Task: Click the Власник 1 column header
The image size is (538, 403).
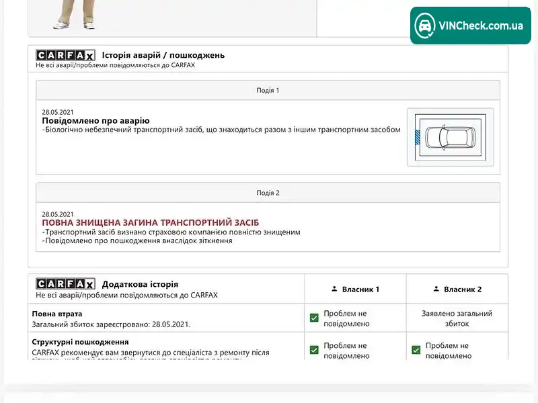Action: [x=356, y=289]
